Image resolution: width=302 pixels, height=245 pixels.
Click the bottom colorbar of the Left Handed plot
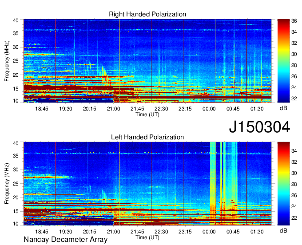(283, 184)
